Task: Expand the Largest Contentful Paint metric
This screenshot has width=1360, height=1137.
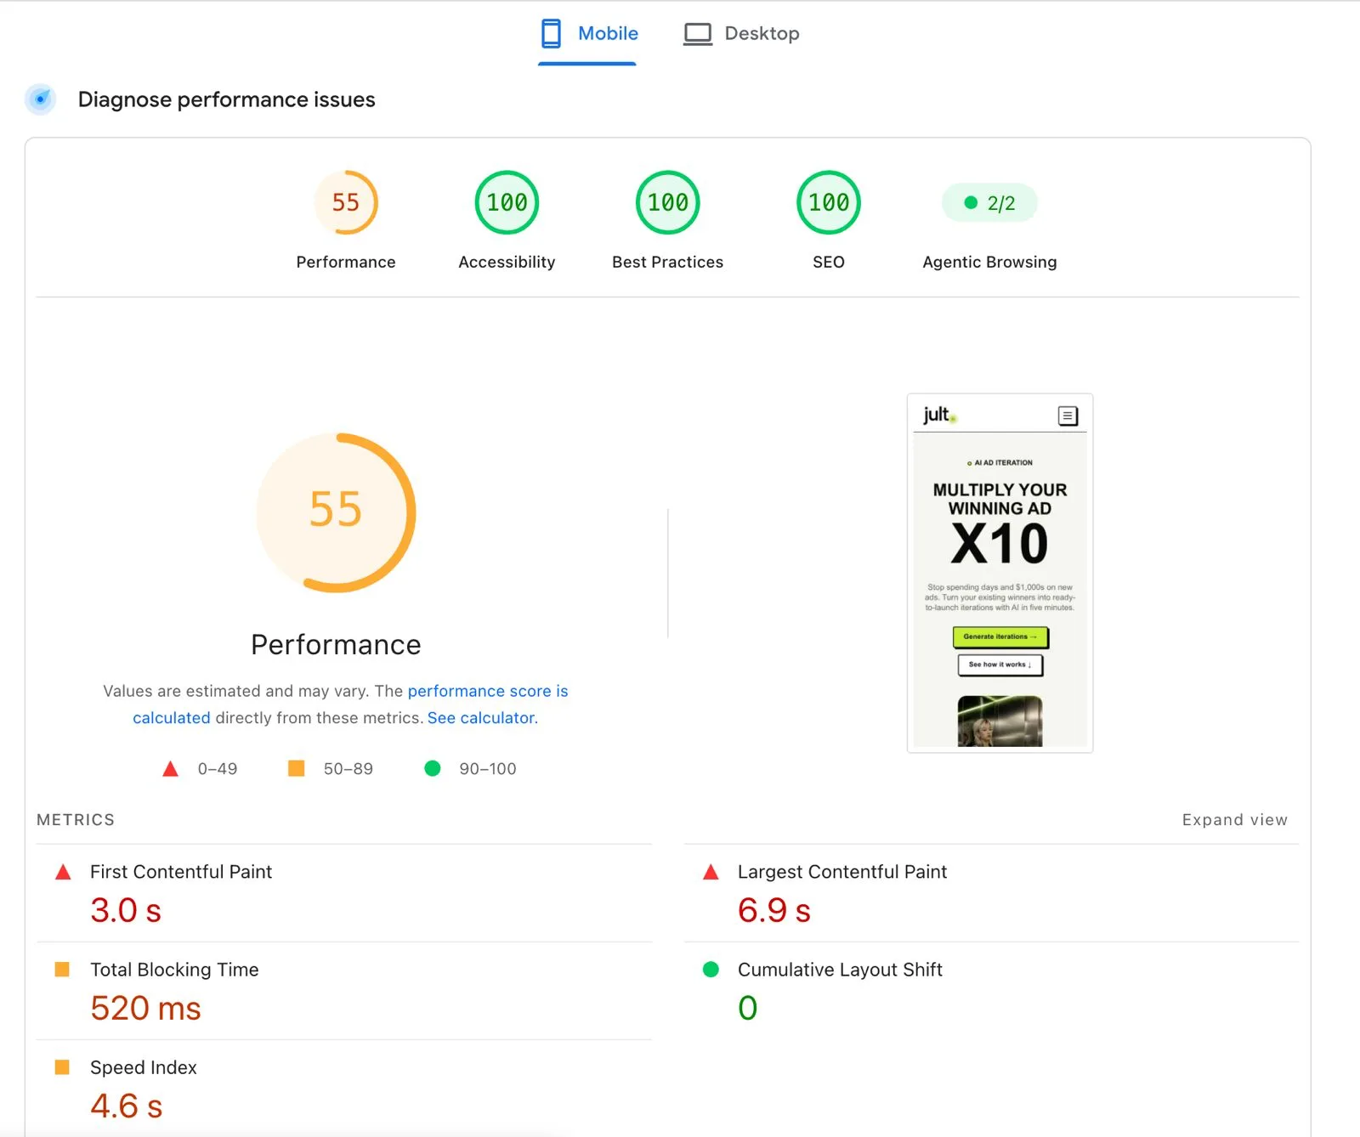Action: tap(991, 893)
